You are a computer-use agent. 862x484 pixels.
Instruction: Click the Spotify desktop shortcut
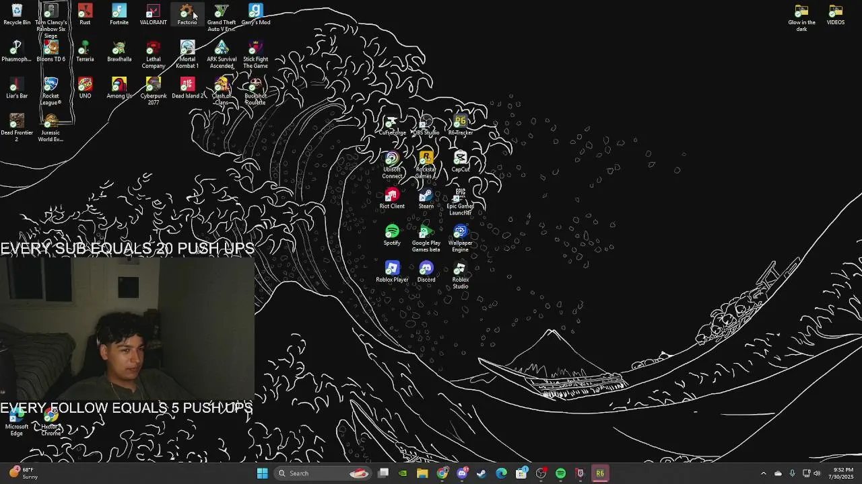(392, 236)
